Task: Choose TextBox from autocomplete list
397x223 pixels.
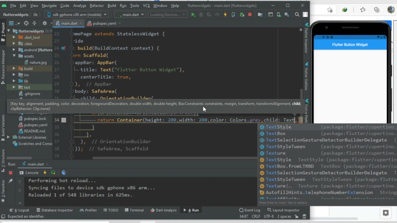Action: 328,133
